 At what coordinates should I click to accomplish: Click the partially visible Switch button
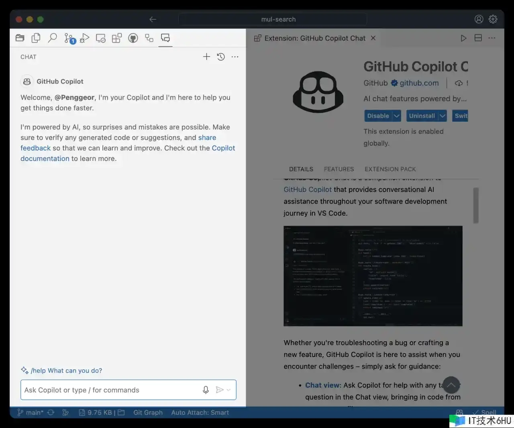460,116
